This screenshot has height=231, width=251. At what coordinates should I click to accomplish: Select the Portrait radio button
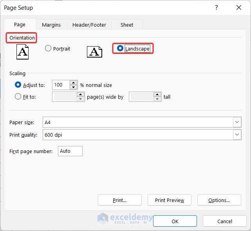pyautogui.click(x=48, y=49)
